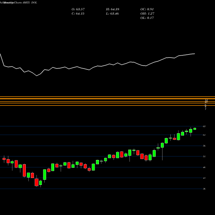Click the AMEX DOL chart title
The width and height of the screenshot is (215, 215).
[30, 3]
